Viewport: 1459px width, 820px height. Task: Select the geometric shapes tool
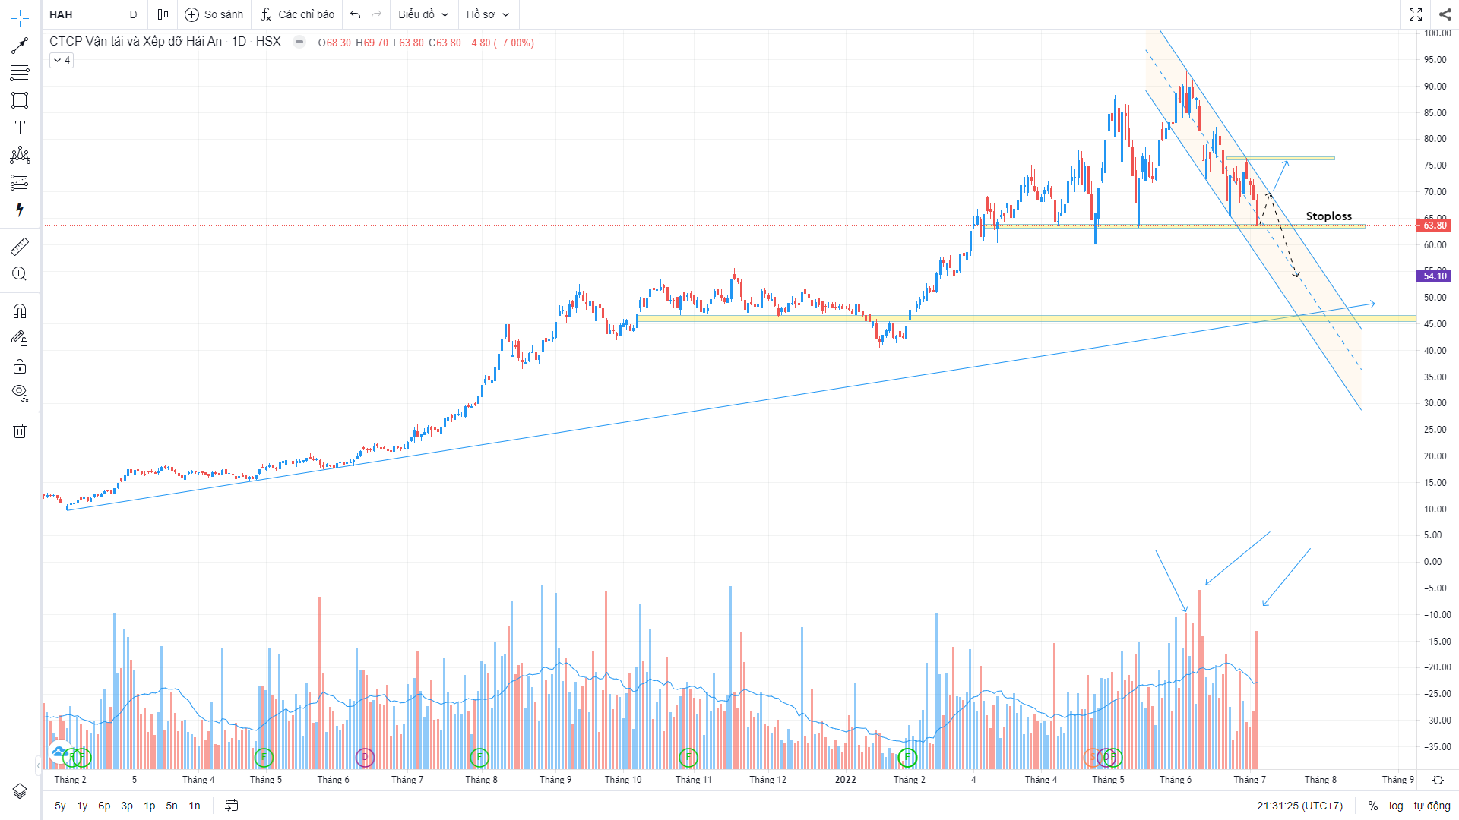[20, 100]
